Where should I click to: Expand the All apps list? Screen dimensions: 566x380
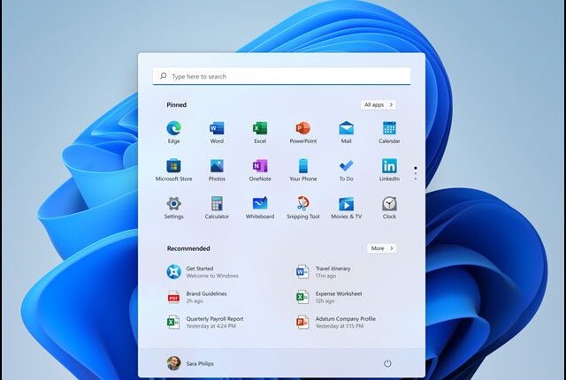click(x=378, y=104)
